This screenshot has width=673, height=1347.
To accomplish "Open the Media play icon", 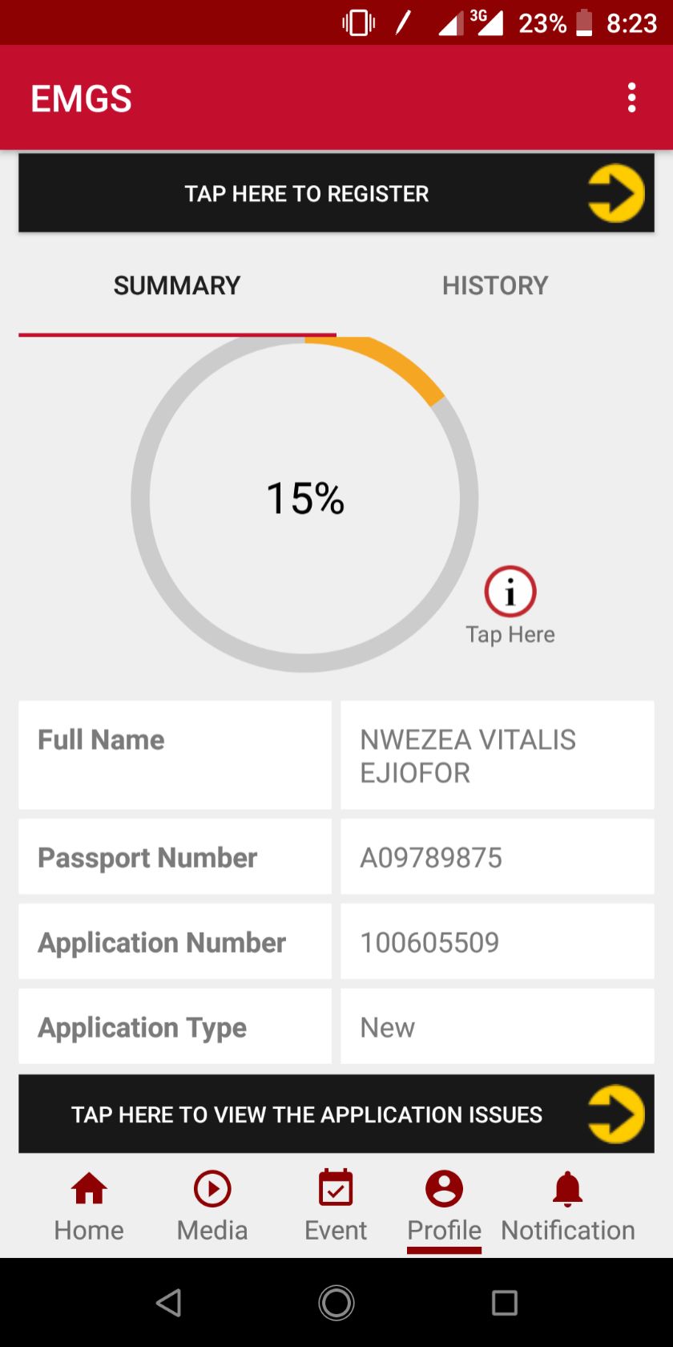I will click(212, 1188).
